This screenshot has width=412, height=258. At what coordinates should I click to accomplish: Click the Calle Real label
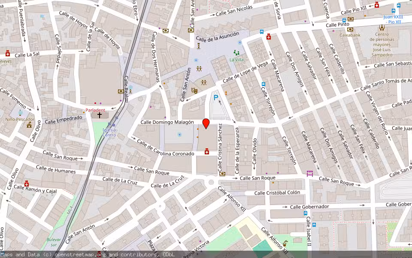click(126, 88)
